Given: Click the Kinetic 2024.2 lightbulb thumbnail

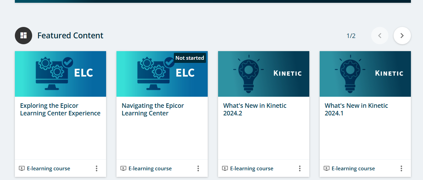Looking at the screenshot, I should [264, 74].
